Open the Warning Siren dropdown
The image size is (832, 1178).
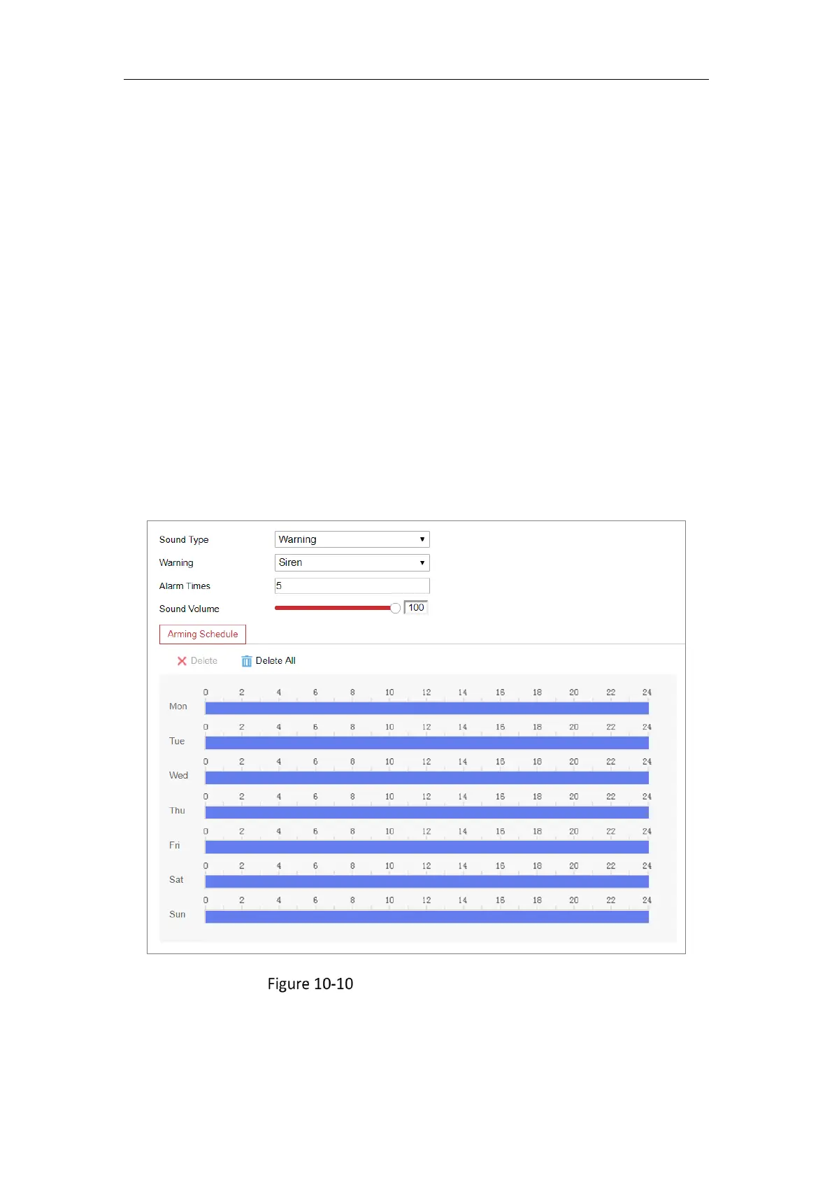coord(352,562)
